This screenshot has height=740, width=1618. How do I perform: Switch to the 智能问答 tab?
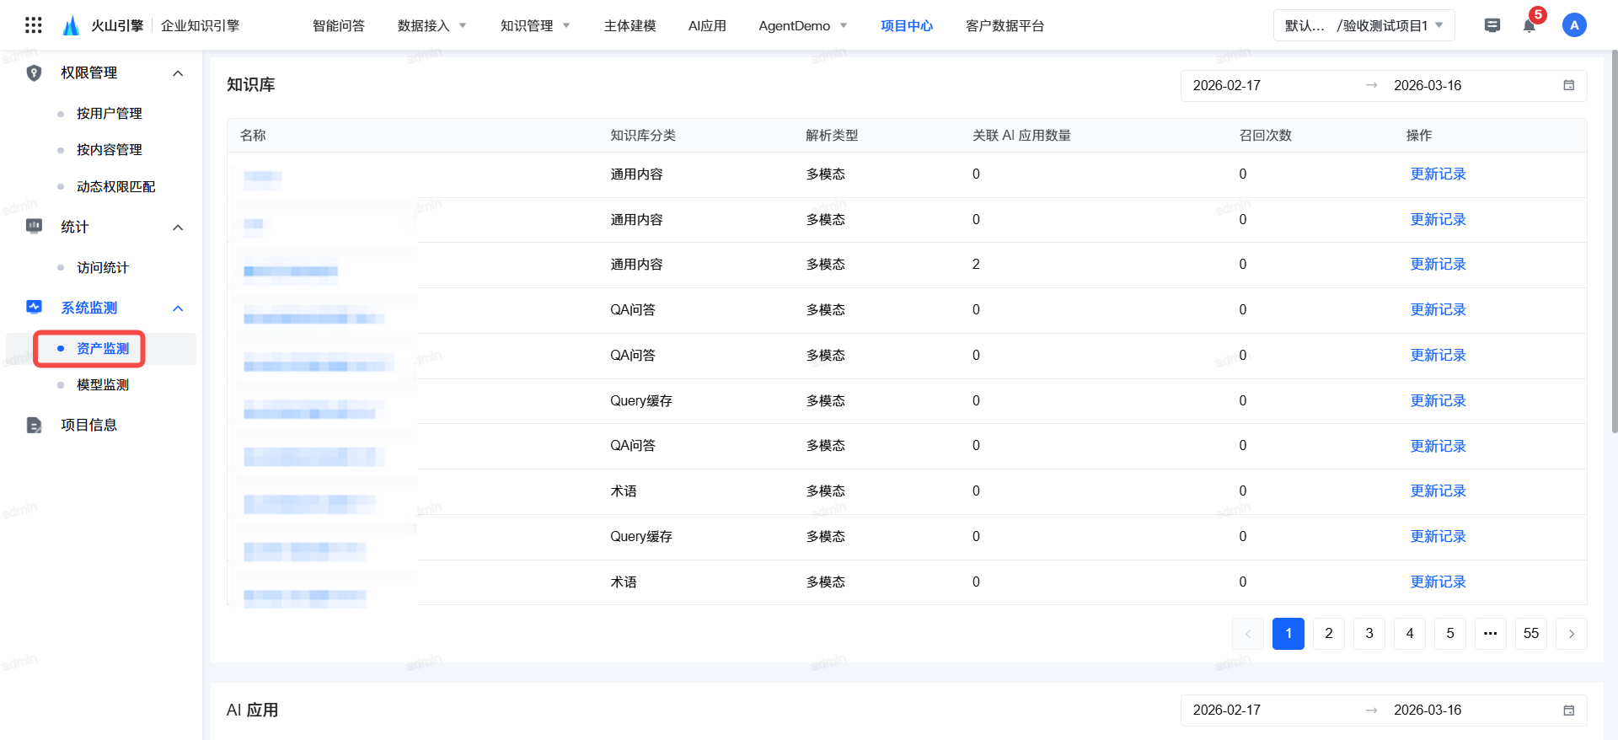338,25
